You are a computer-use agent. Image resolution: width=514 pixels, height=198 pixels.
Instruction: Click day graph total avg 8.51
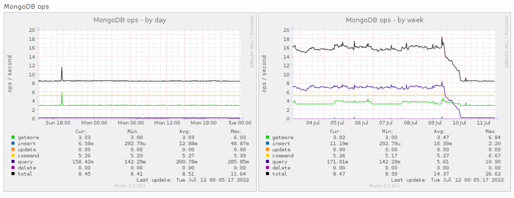tap(189, 174)
